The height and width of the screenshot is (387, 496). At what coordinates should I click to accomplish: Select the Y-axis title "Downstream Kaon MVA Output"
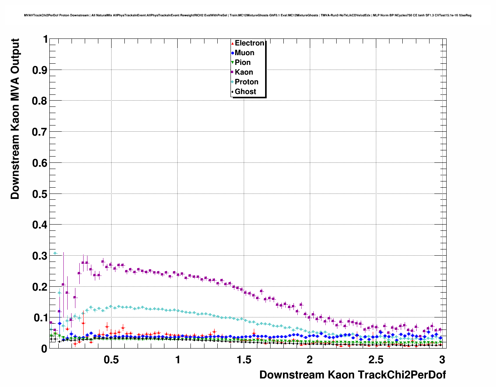pyautogui.click(x=15, y=119)
